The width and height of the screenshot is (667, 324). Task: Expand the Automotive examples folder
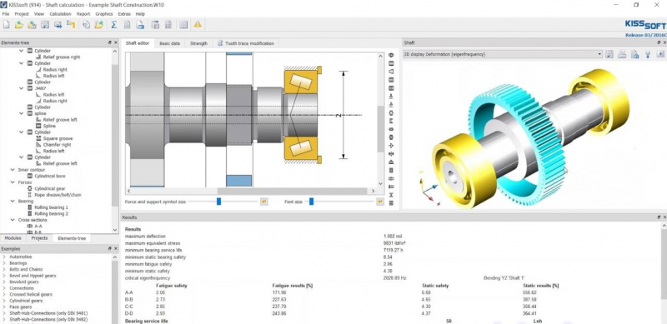pyautogui.click(x=4, y=257)
